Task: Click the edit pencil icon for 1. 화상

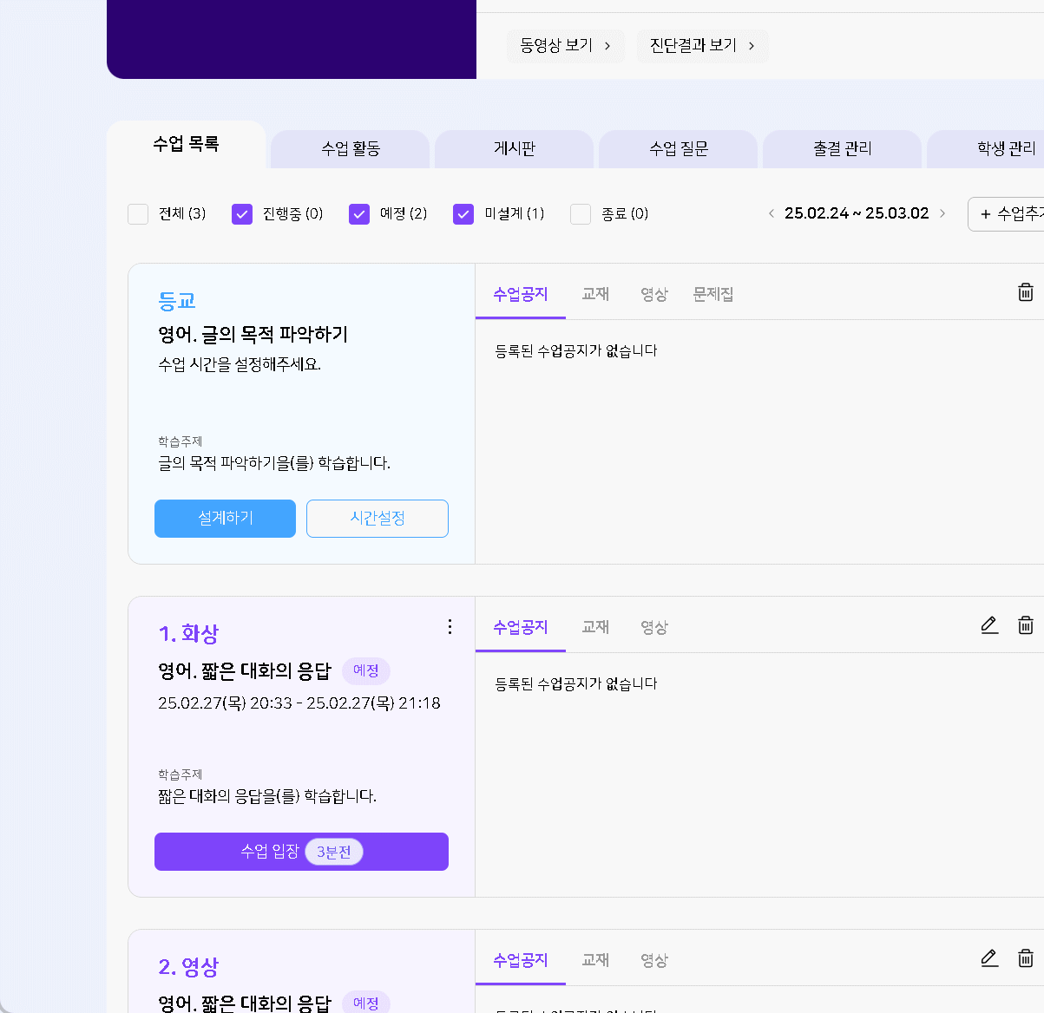Action: pyautogui.click(x=989, y=625)
